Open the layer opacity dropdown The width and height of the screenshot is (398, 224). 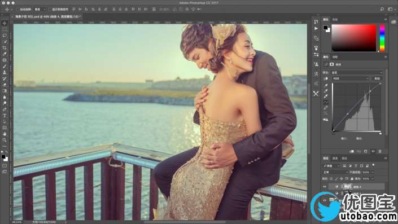[373, 172]
